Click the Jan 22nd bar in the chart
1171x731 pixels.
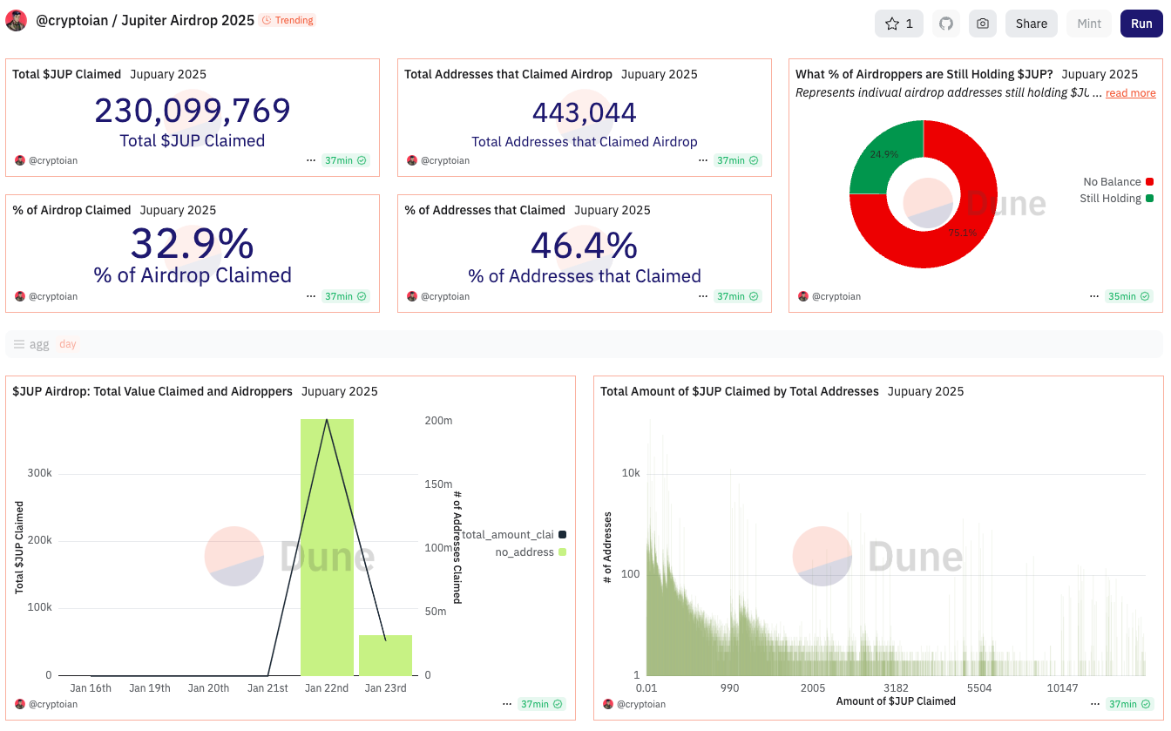[x=327, y=547]
